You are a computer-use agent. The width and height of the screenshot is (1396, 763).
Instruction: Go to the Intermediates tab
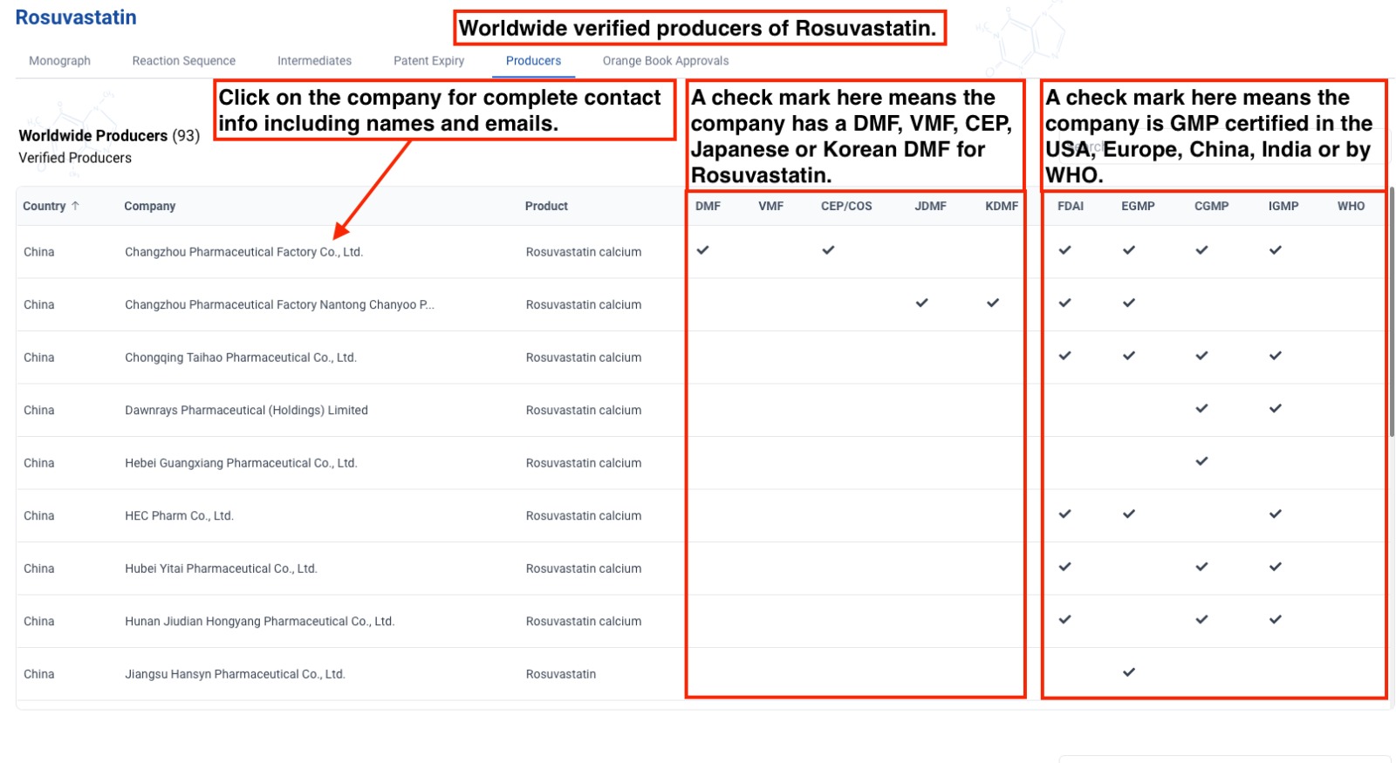click(x=314, y=61)
